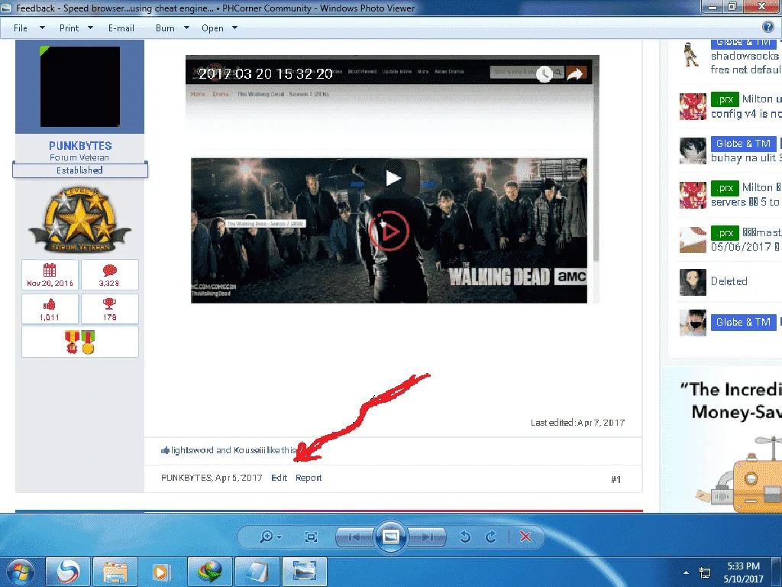Image resolution: width=782 pixels, height=587 pixels.
Task: Click the red circular play icon
Action: [x=389, y=231]
